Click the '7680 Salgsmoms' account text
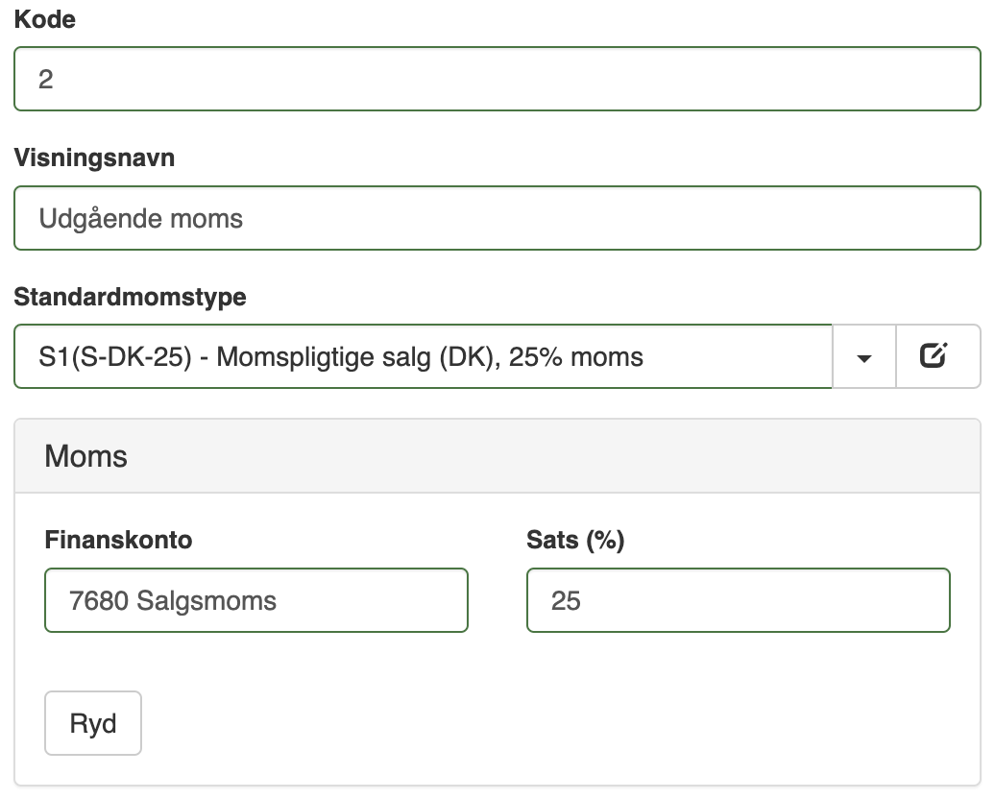The width and height of the screenshot is (995, 799). [173, 601]
